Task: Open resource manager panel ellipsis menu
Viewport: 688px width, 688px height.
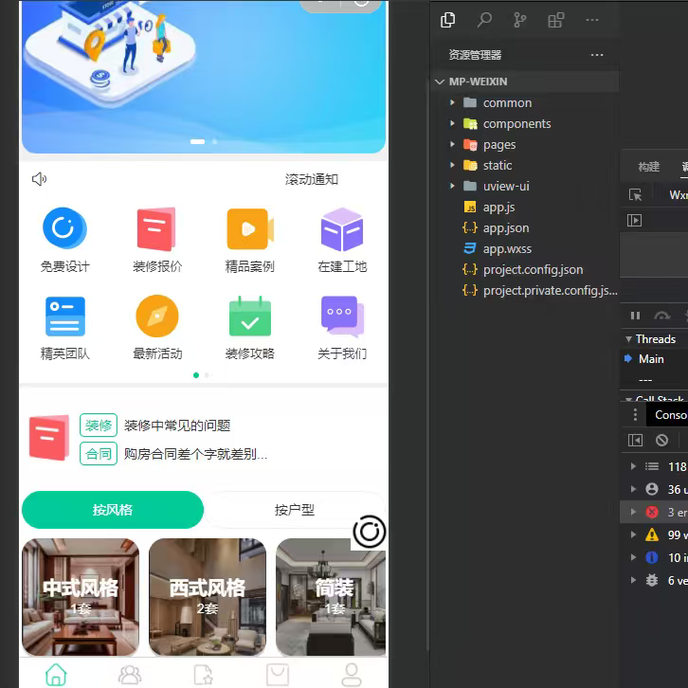Action: pyautogui.click(x=597, y=55)
